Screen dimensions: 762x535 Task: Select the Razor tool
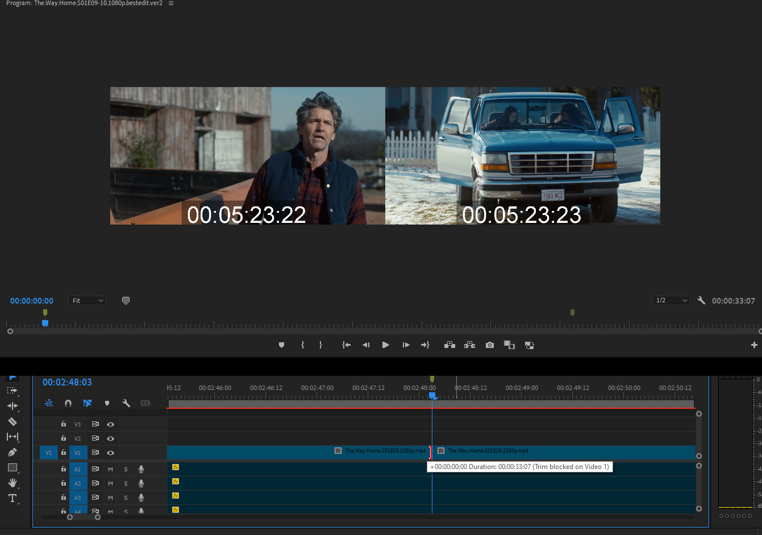tap(12, 421)
